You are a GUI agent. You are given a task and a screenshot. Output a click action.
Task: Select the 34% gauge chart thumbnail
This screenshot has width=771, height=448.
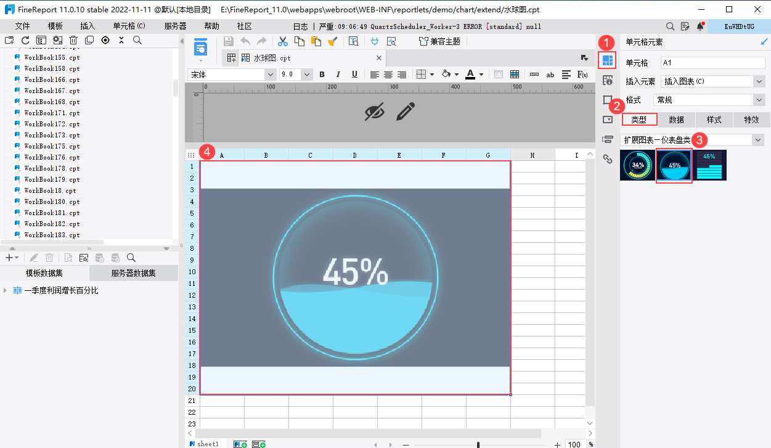coord(637,165)
